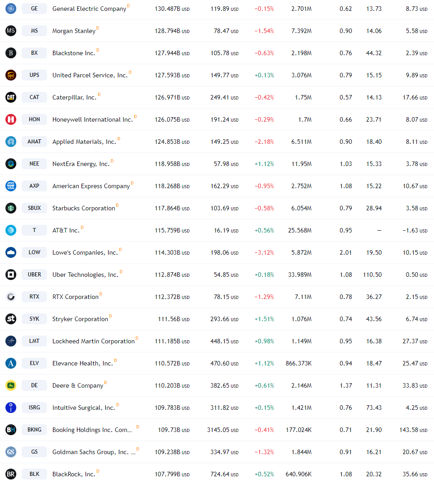Open Deere & Company link
Image resolution: width=434 pixels, height=484 pixels.
(78, 385)
